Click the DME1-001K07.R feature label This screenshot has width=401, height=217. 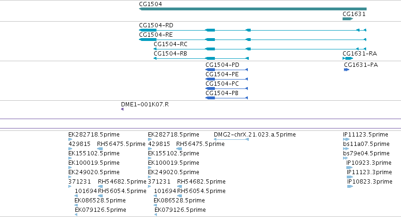145,104
